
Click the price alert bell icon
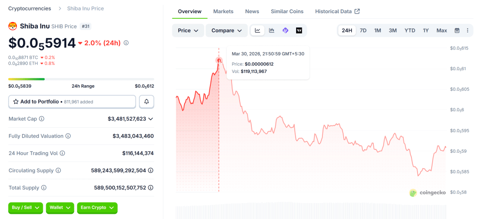pos(147,102)
